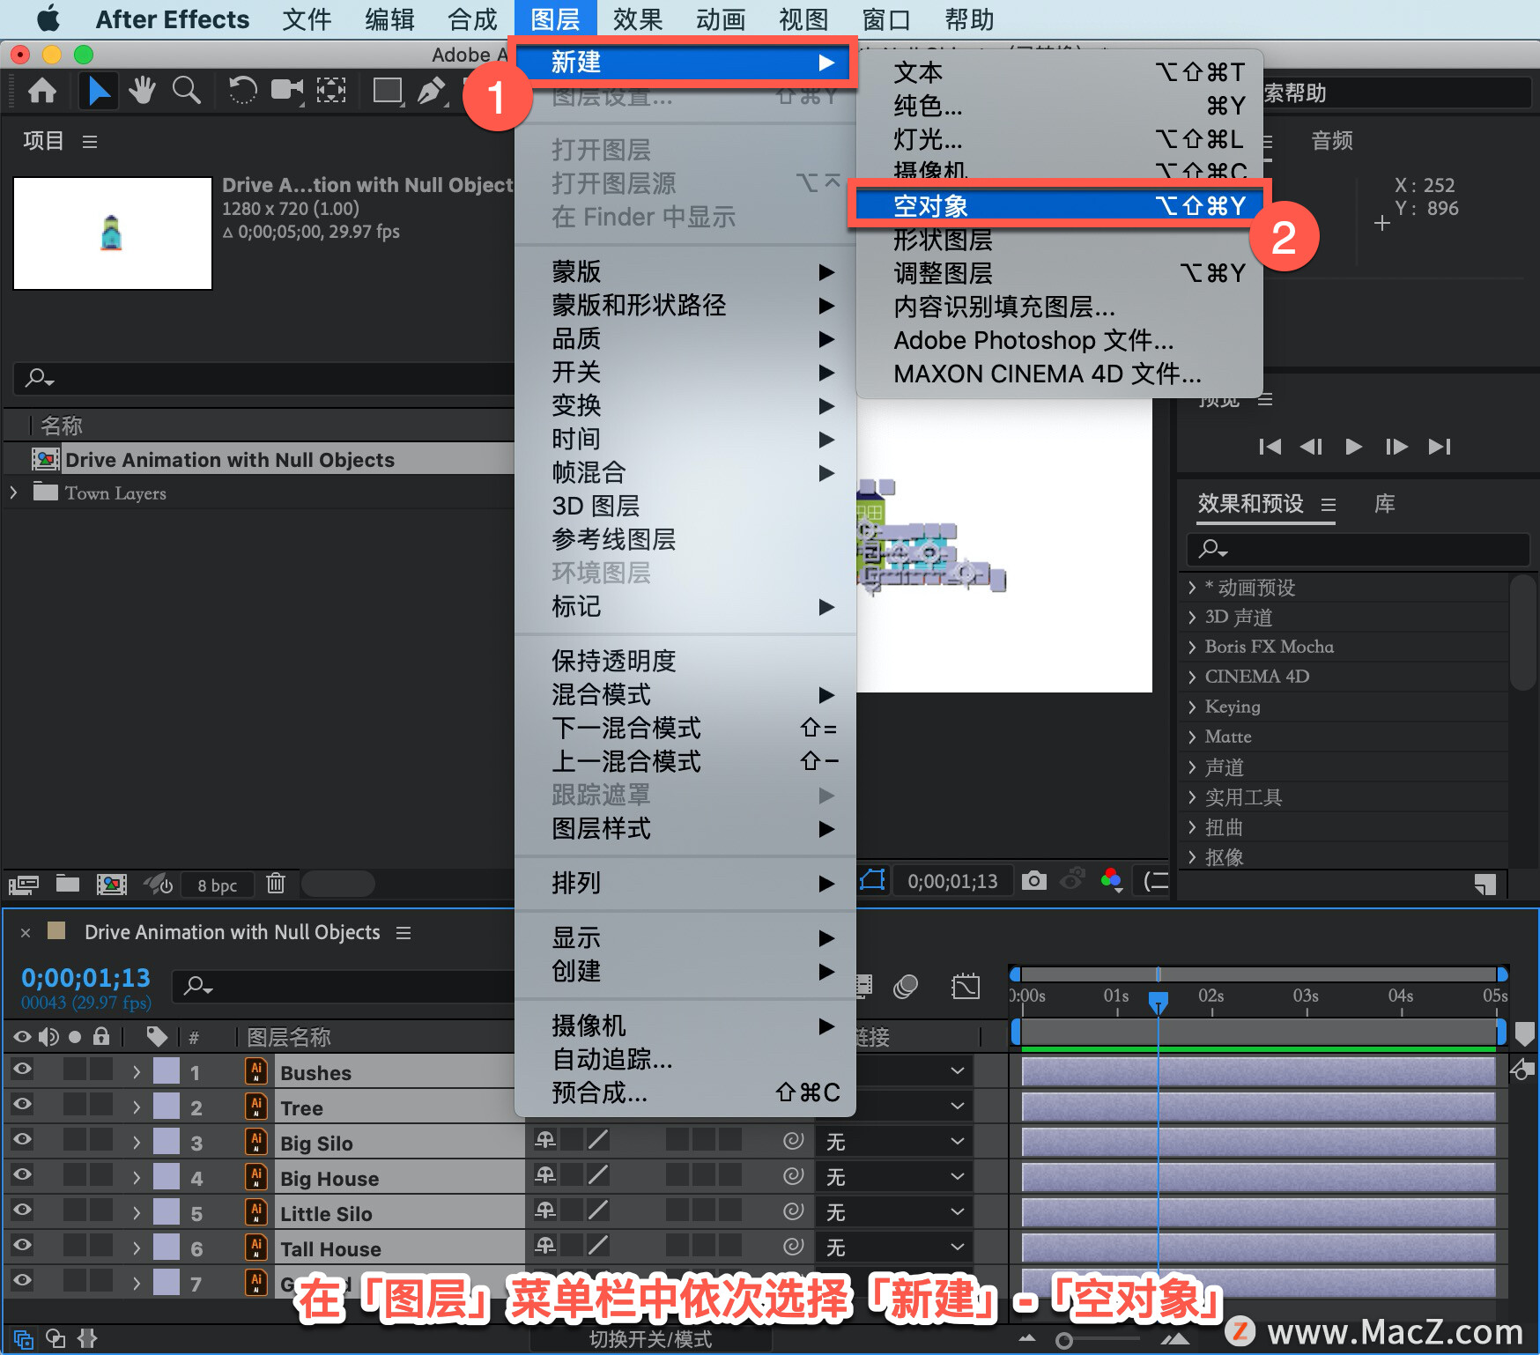Open the 项目 panel menu
Image resolution: width=1540 pixels, height=1355 pixels.
(x=90, y=142)
